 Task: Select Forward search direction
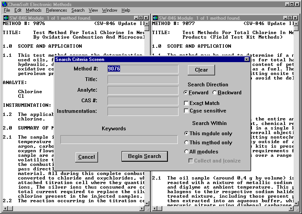(196, 92)
